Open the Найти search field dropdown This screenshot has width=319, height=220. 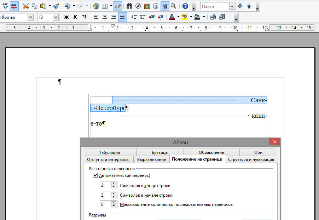tap(232, 6)
